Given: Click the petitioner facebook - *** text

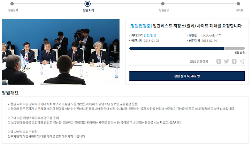Looking at the screenshot, I should tap(211, 35).
